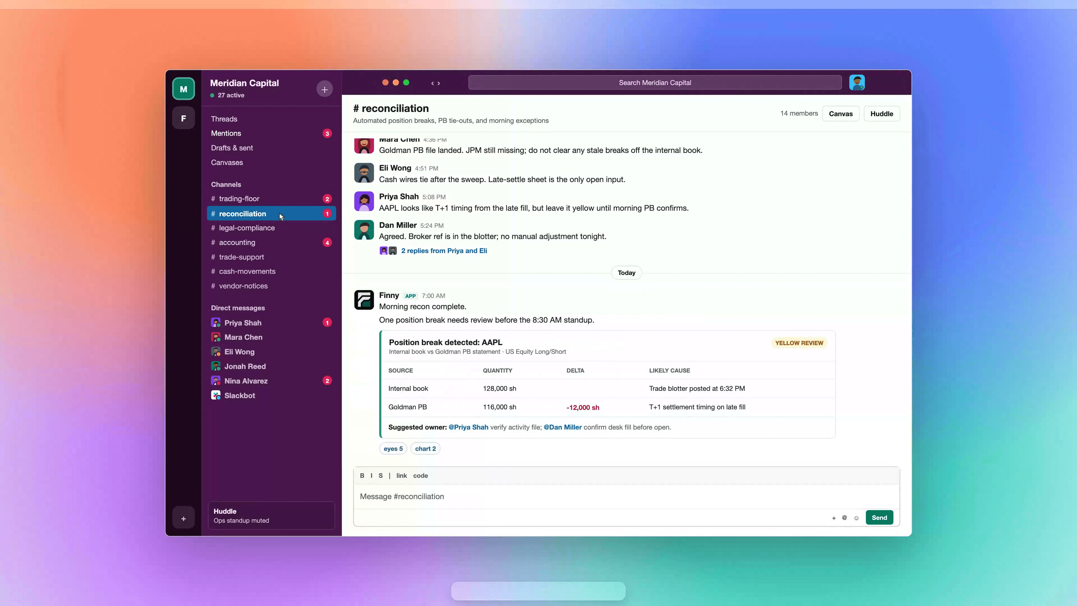Open Slackbot direct message
1077x606 pixels.
pos(271,395)
